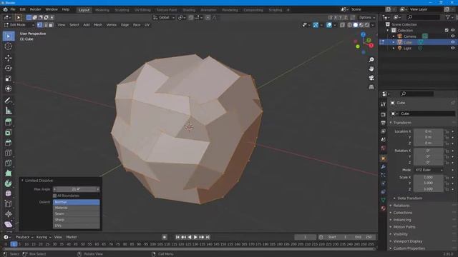Select UVs delimit option
458x257 pixels.
[77, 226]
